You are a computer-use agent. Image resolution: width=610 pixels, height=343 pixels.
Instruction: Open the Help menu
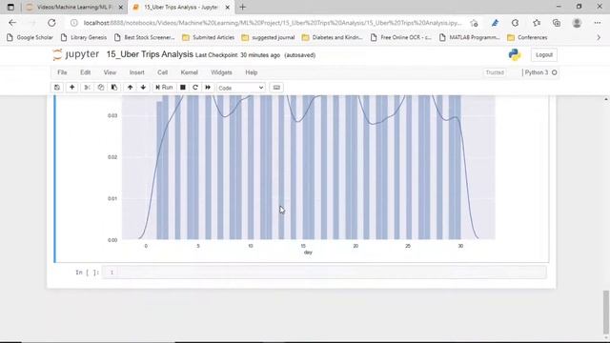(252, 72)
